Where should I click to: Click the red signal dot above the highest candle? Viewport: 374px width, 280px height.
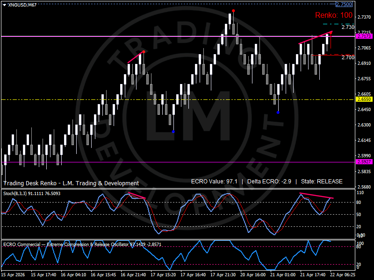233,11
